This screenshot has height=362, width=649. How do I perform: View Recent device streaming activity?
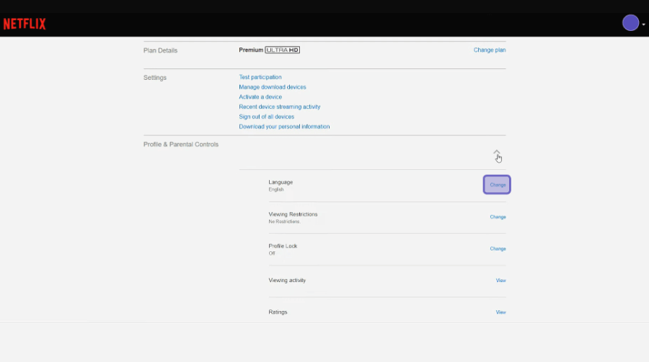pos(279,107)
